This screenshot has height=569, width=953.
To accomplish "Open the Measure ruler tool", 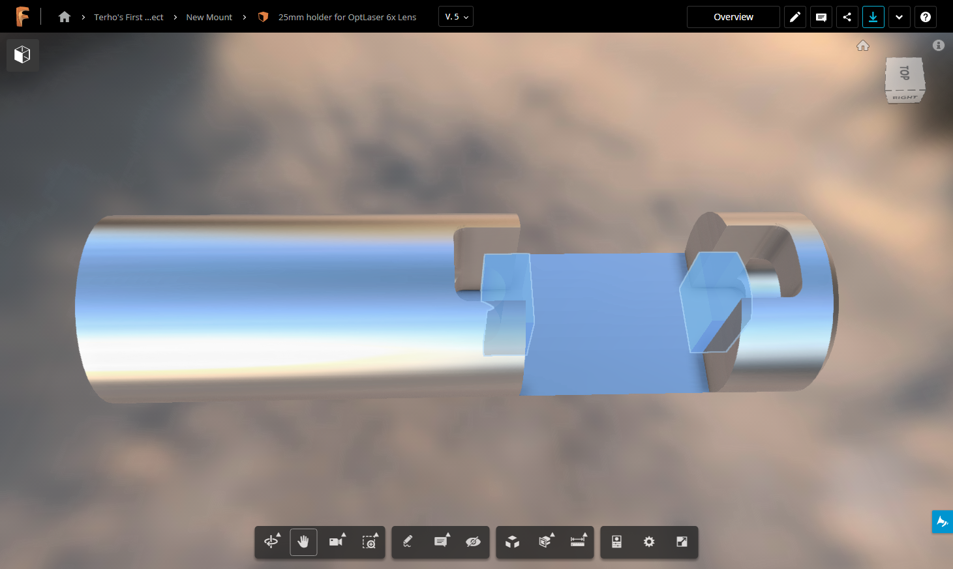I will click(577, 542).
